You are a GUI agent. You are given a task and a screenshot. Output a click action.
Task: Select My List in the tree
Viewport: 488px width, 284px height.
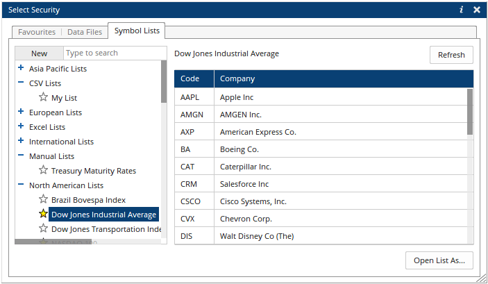(x=64, y=98)
